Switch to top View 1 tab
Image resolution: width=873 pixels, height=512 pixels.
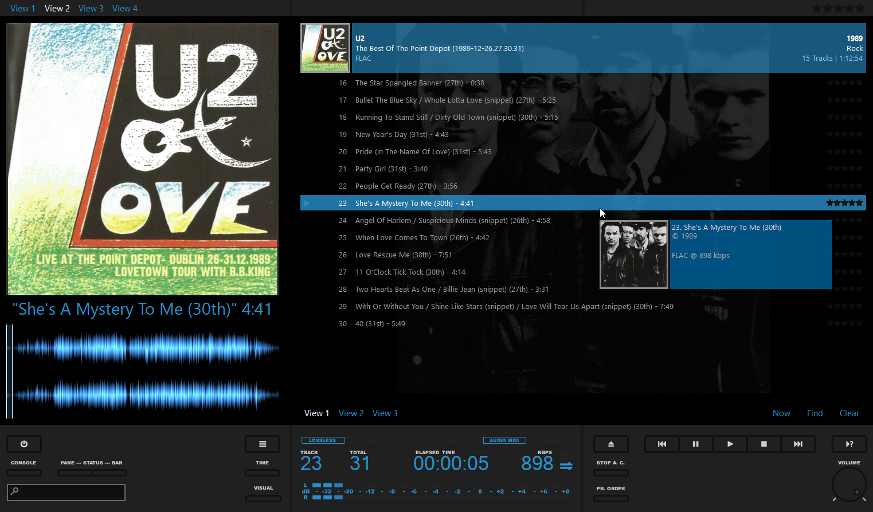(x=22, y=8)
